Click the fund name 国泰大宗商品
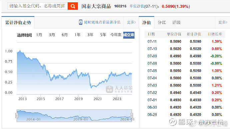 pos(96,6)
